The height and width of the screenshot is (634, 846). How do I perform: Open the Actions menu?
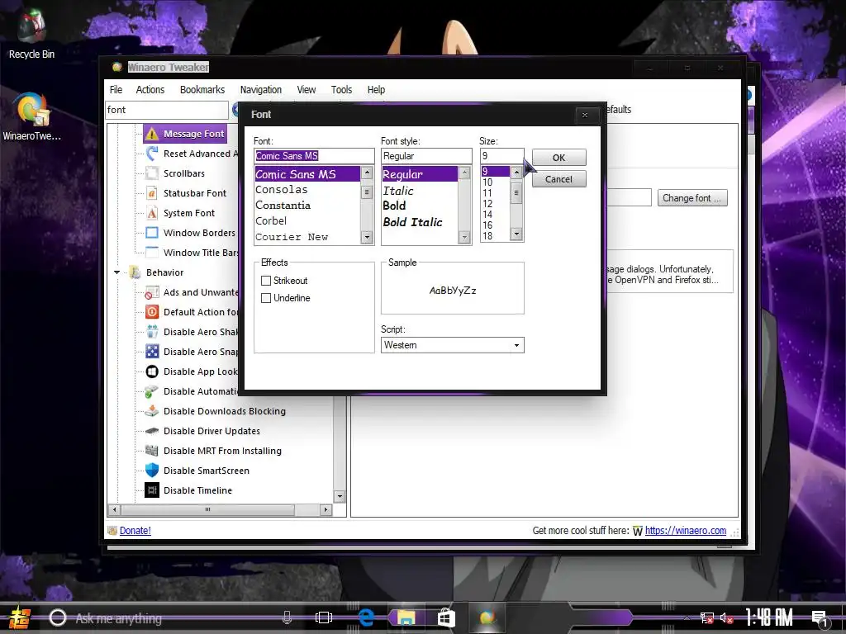point(150,89)
